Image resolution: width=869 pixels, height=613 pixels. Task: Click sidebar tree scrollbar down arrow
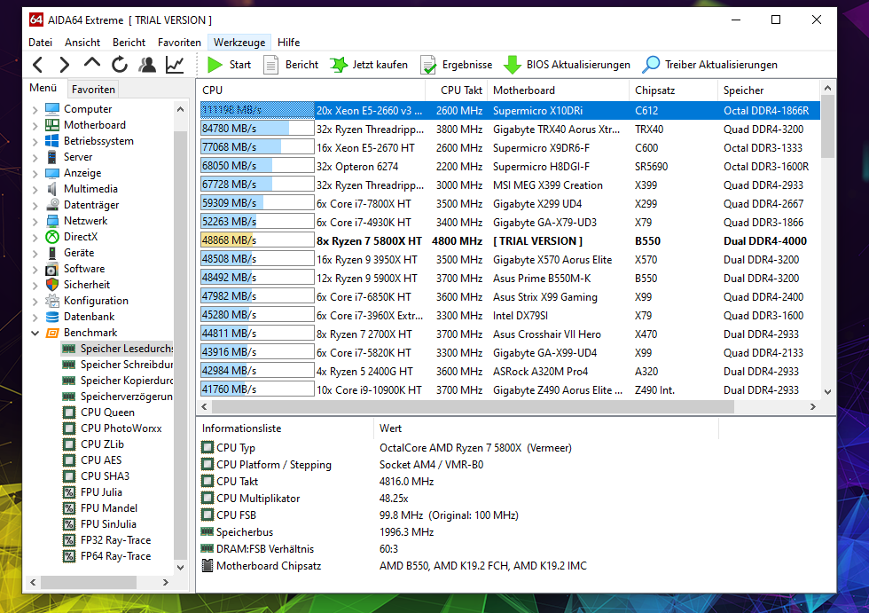tap(180, 568)
